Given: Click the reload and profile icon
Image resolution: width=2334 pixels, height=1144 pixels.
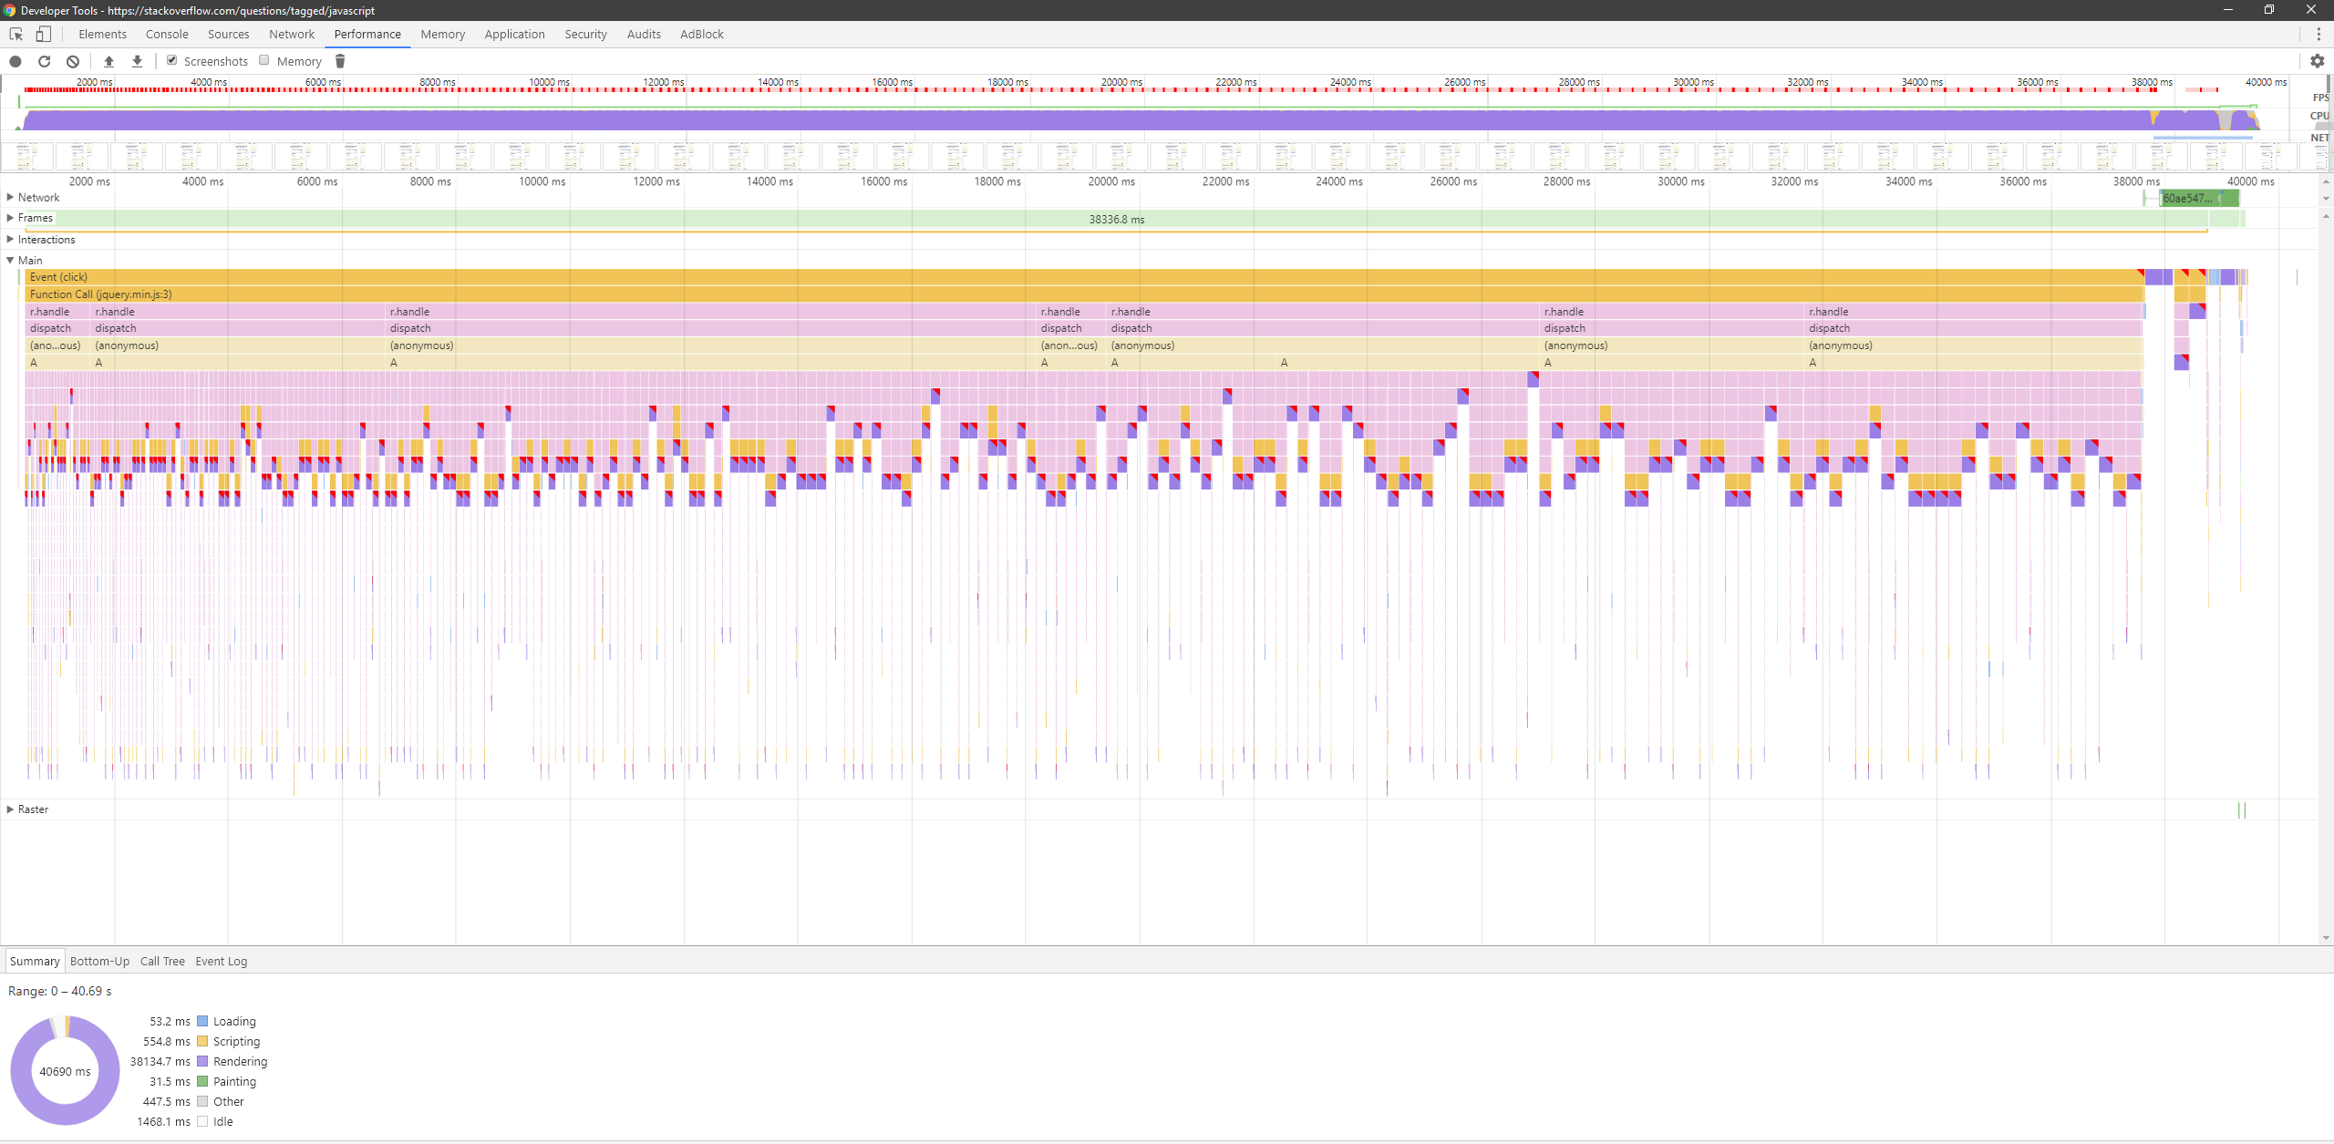Looking at the screenshot, I should click(44, 61).
